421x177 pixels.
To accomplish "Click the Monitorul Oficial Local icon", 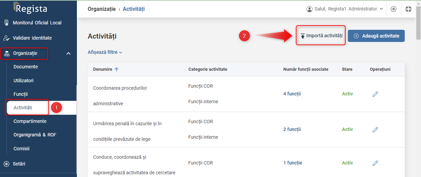I will pos(6,23).
